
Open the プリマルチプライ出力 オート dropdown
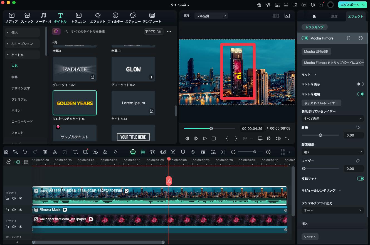333,210
